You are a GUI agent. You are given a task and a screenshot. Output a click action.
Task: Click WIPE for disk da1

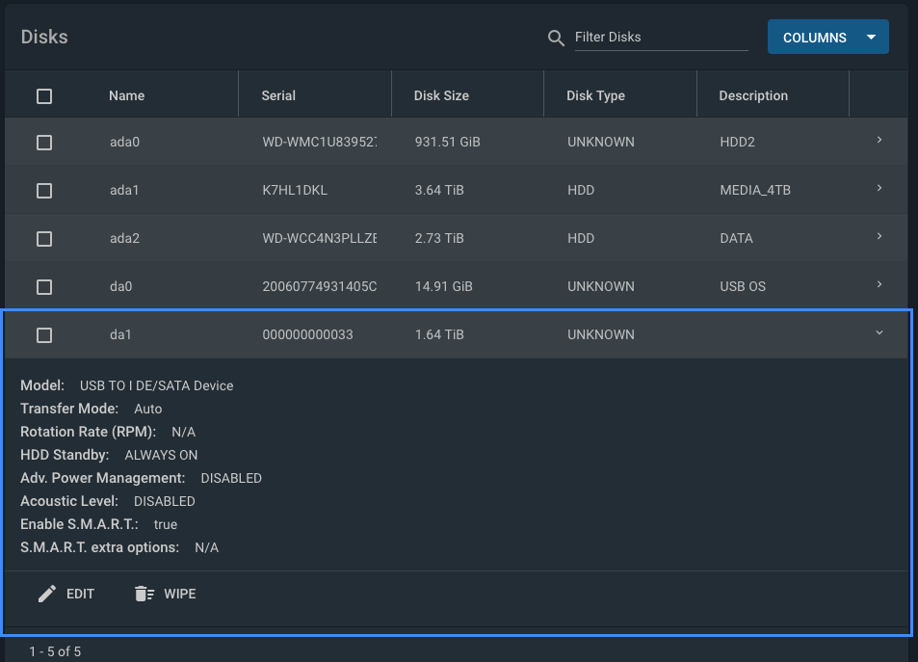165,594
